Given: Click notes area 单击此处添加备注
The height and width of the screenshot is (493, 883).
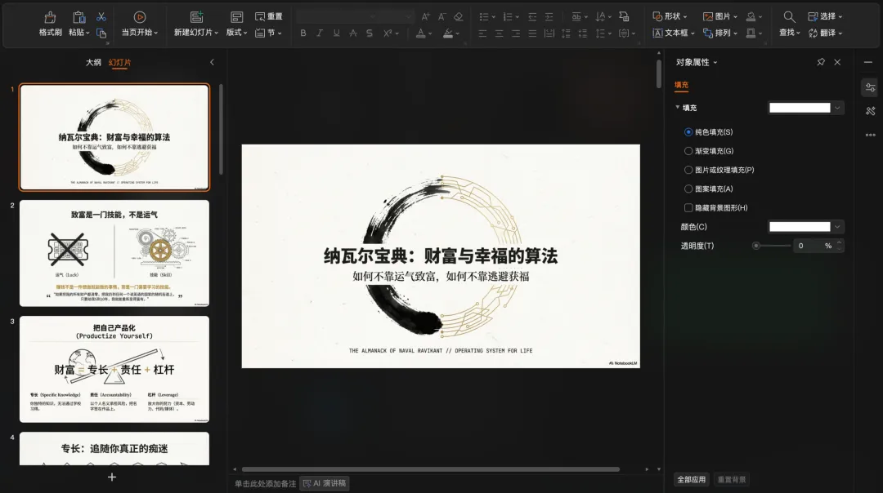Looking at the screenshot, I should click(265, 483).
